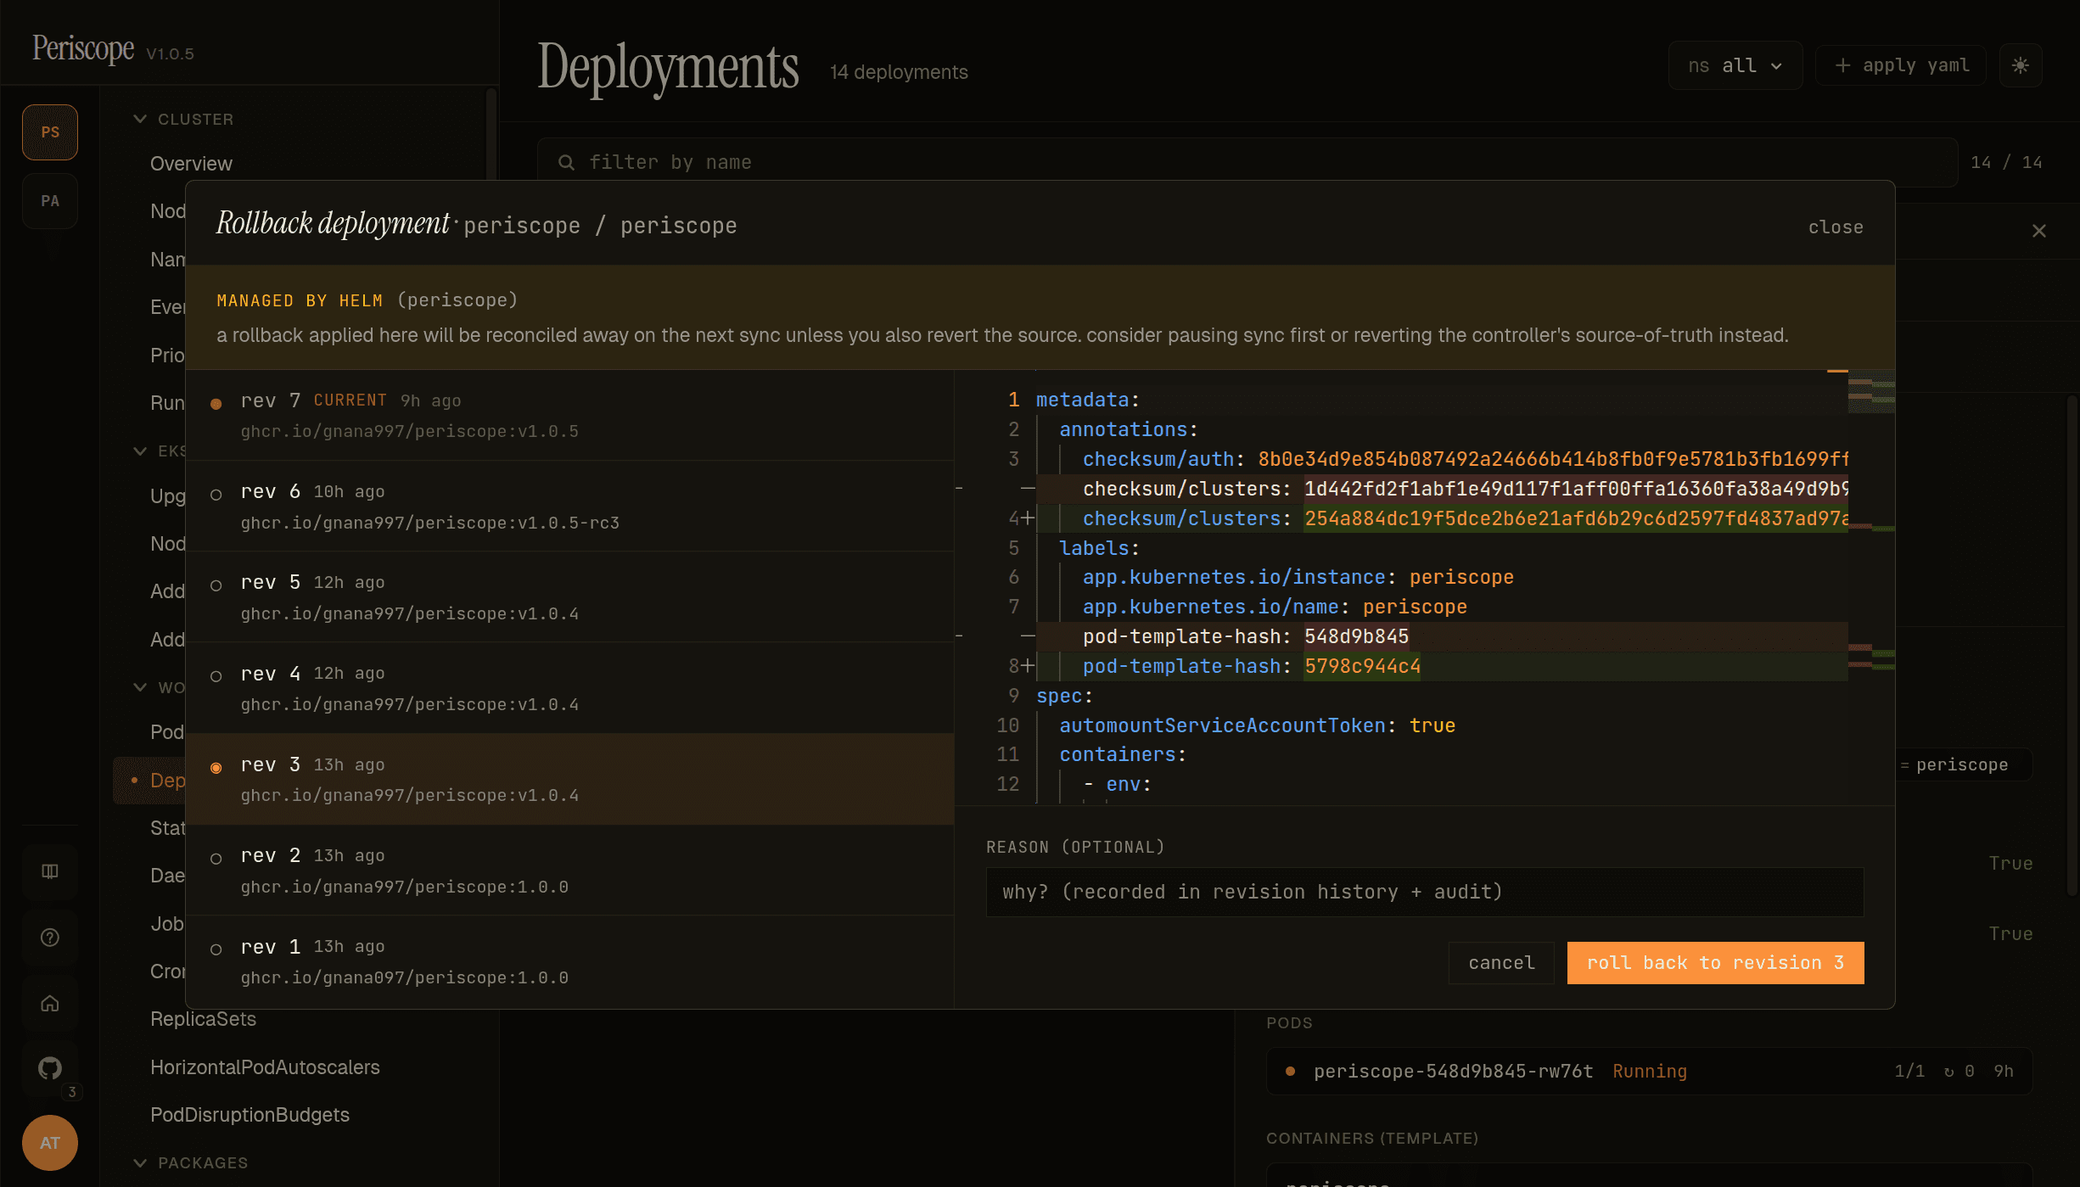Click roll back to revision 3 button
This screenshot has height=1187, width=2080.
coord(1715,962)
